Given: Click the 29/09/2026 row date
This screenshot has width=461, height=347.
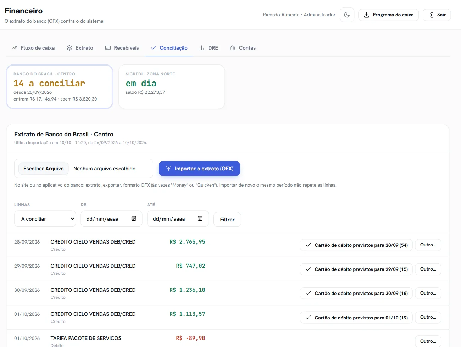Looking at the screenshot, I should click(x=27, y=266).
